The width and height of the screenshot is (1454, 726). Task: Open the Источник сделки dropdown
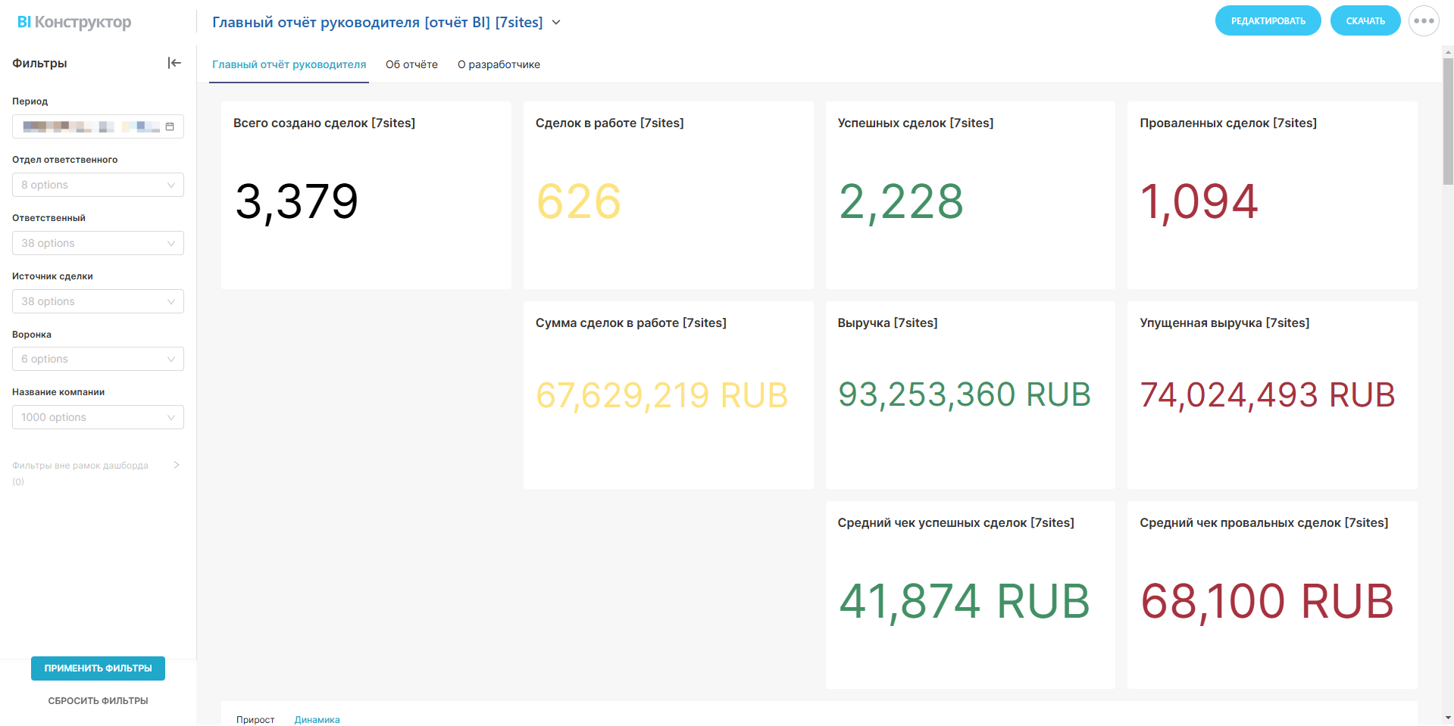(98, 301)
